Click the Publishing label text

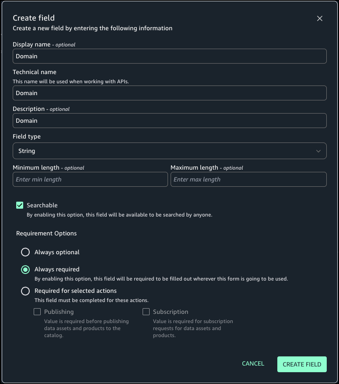click(x=59, y=312)
